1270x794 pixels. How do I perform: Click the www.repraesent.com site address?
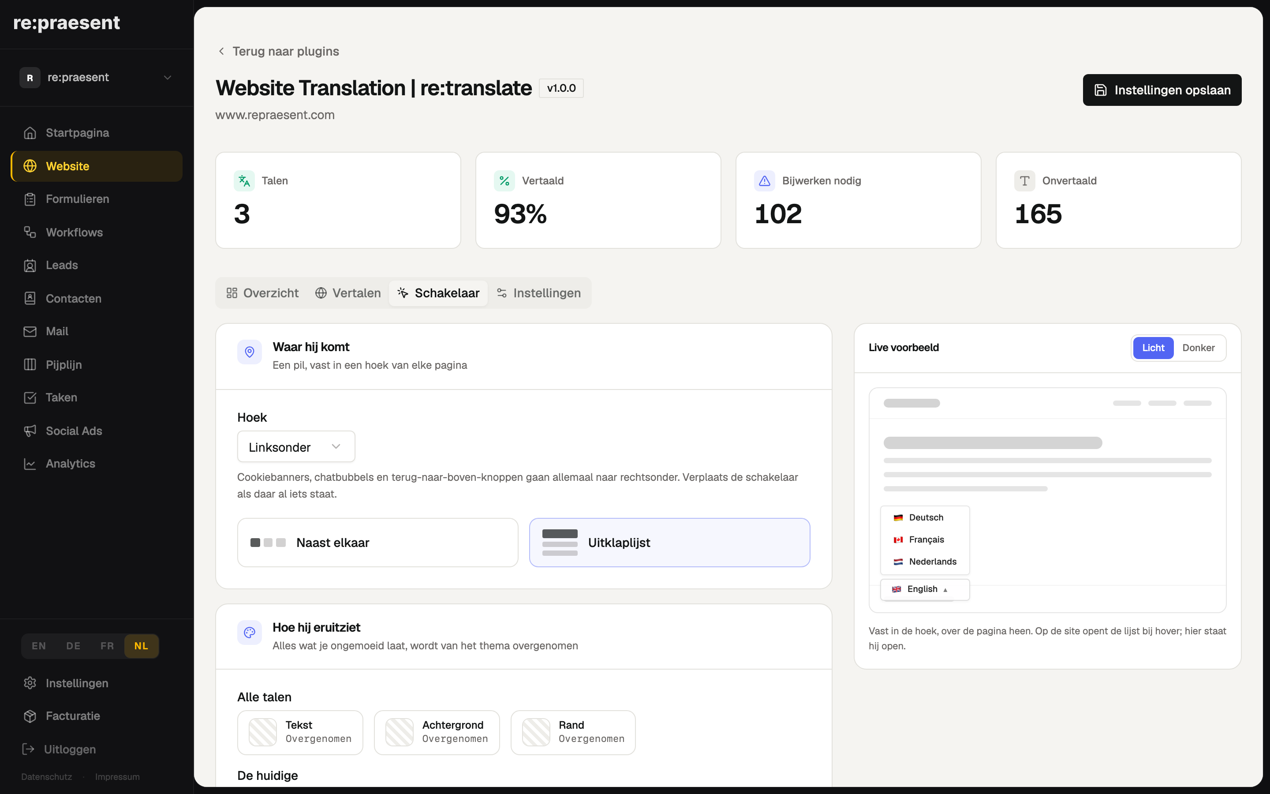275,115
